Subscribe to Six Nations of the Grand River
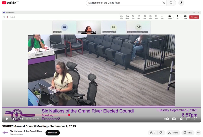The width and height of the screenshot is (203, 137). [53, 133]
